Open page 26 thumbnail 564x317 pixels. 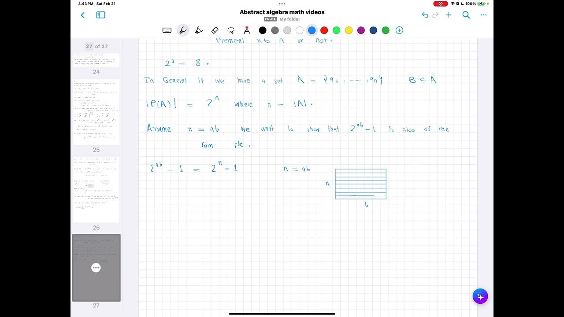coord(96,190)
